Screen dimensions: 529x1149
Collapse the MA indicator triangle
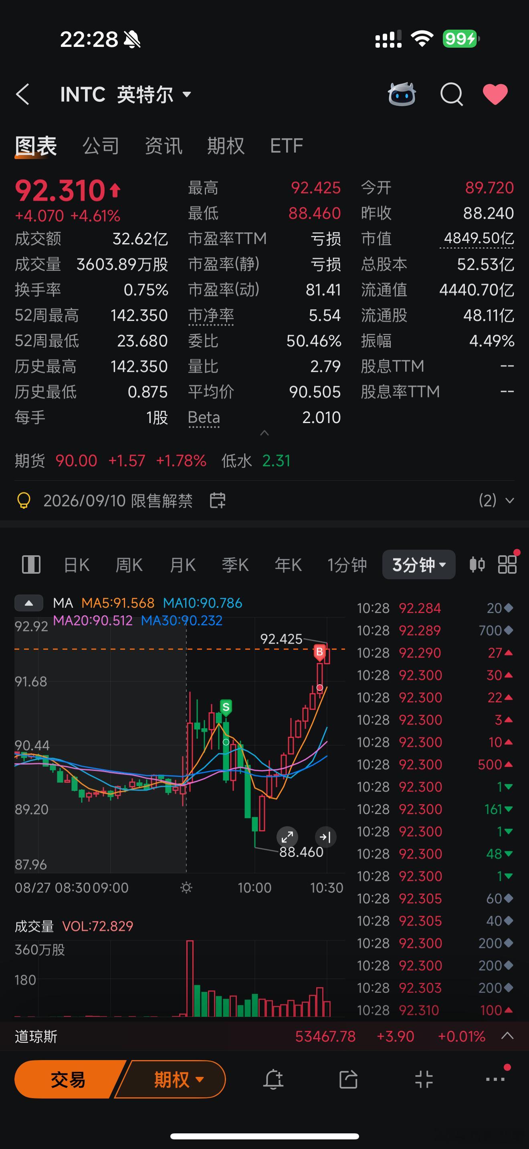pos(29,603)
